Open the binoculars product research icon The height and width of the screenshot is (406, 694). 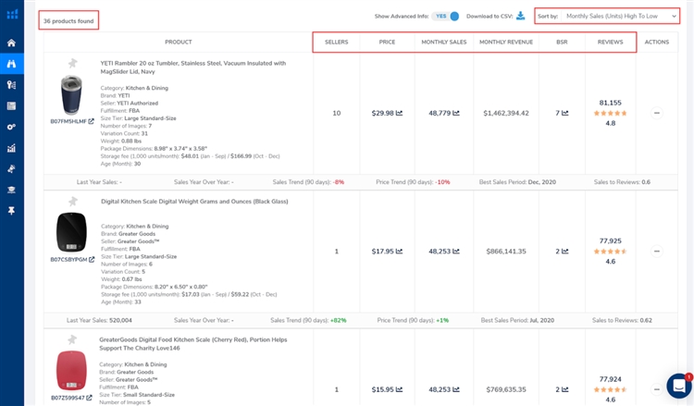click(x=11, y=64)
